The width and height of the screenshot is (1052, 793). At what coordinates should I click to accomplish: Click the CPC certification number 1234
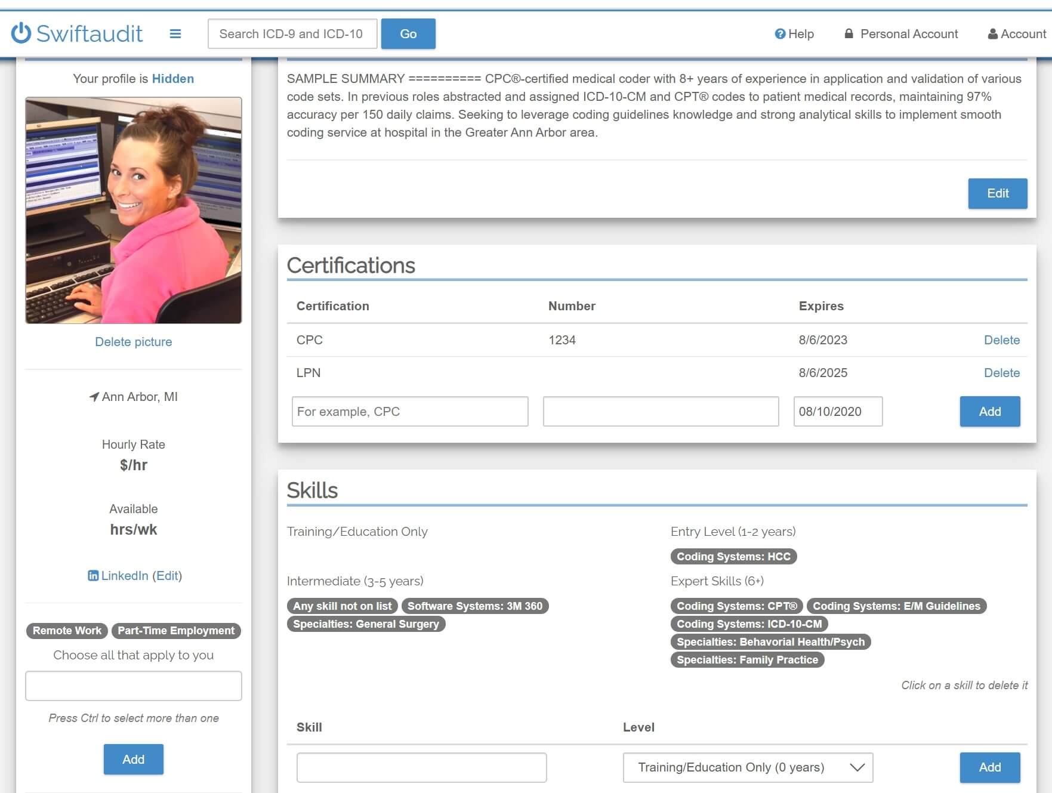tap(562, 340)
